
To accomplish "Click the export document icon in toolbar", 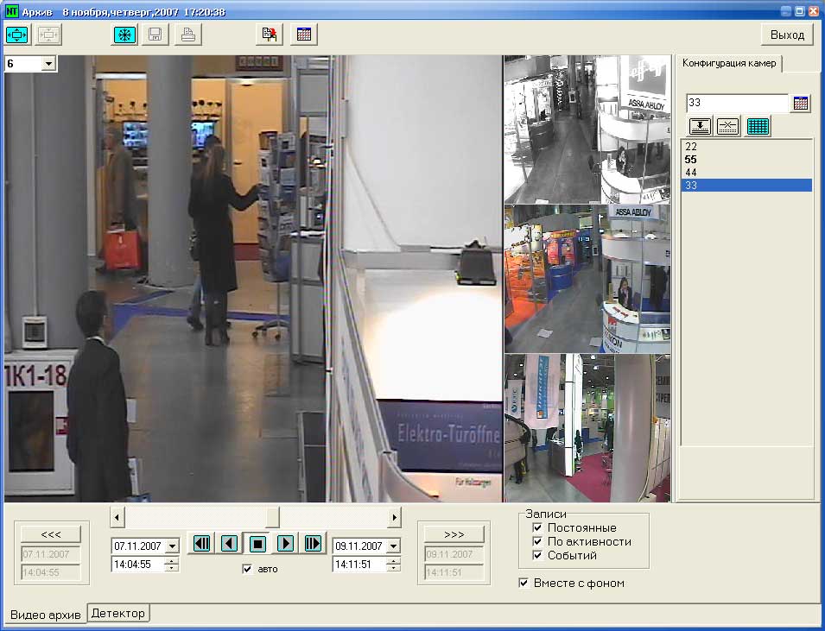I will [x=270, y=35].
